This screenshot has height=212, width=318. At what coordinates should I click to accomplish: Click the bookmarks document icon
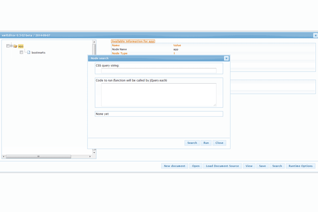[29, 52]
